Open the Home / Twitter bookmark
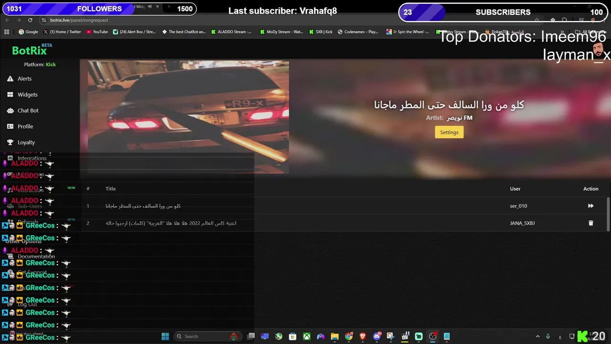This screenshot has width=611, height=344. click(62, 32)
